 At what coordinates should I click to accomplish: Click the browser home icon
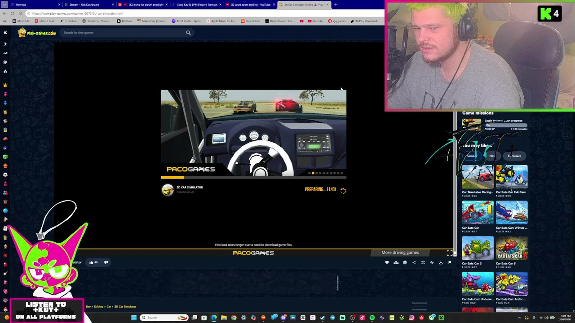coord(21,13)
